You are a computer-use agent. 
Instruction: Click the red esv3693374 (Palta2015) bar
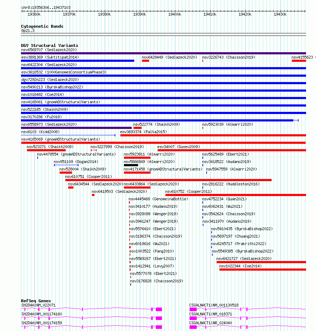pos(213,135)
